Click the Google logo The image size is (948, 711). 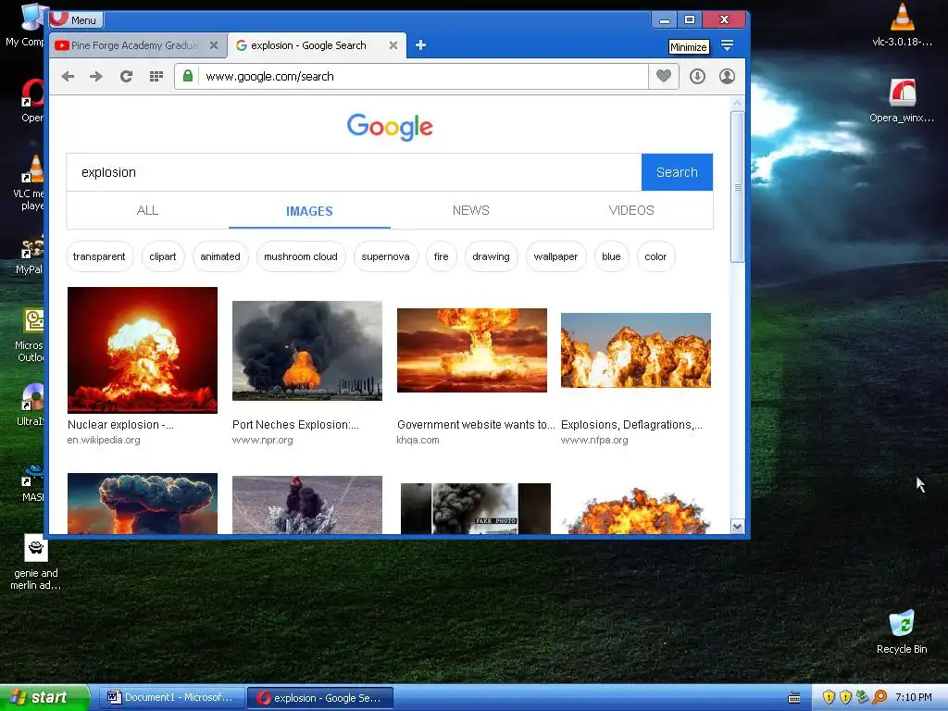[390, 126]
